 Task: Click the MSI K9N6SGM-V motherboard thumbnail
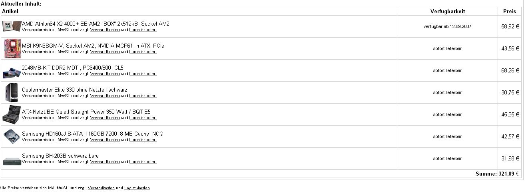point(12,49)
